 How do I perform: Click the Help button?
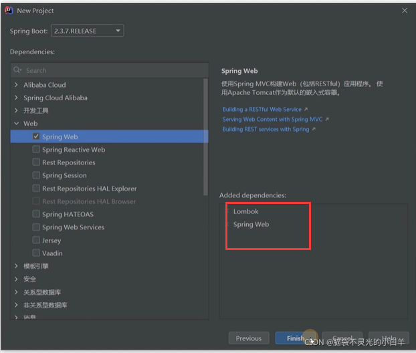coord(389,338)
